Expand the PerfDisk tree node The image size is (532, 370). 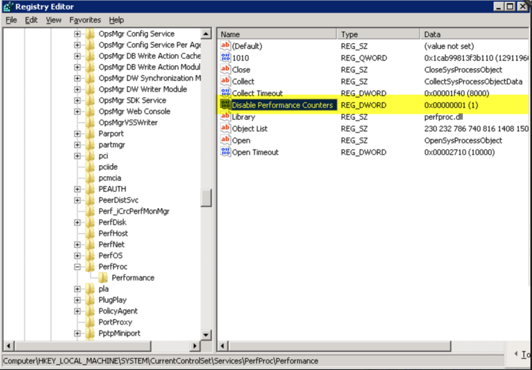click(x=77, y=222)
